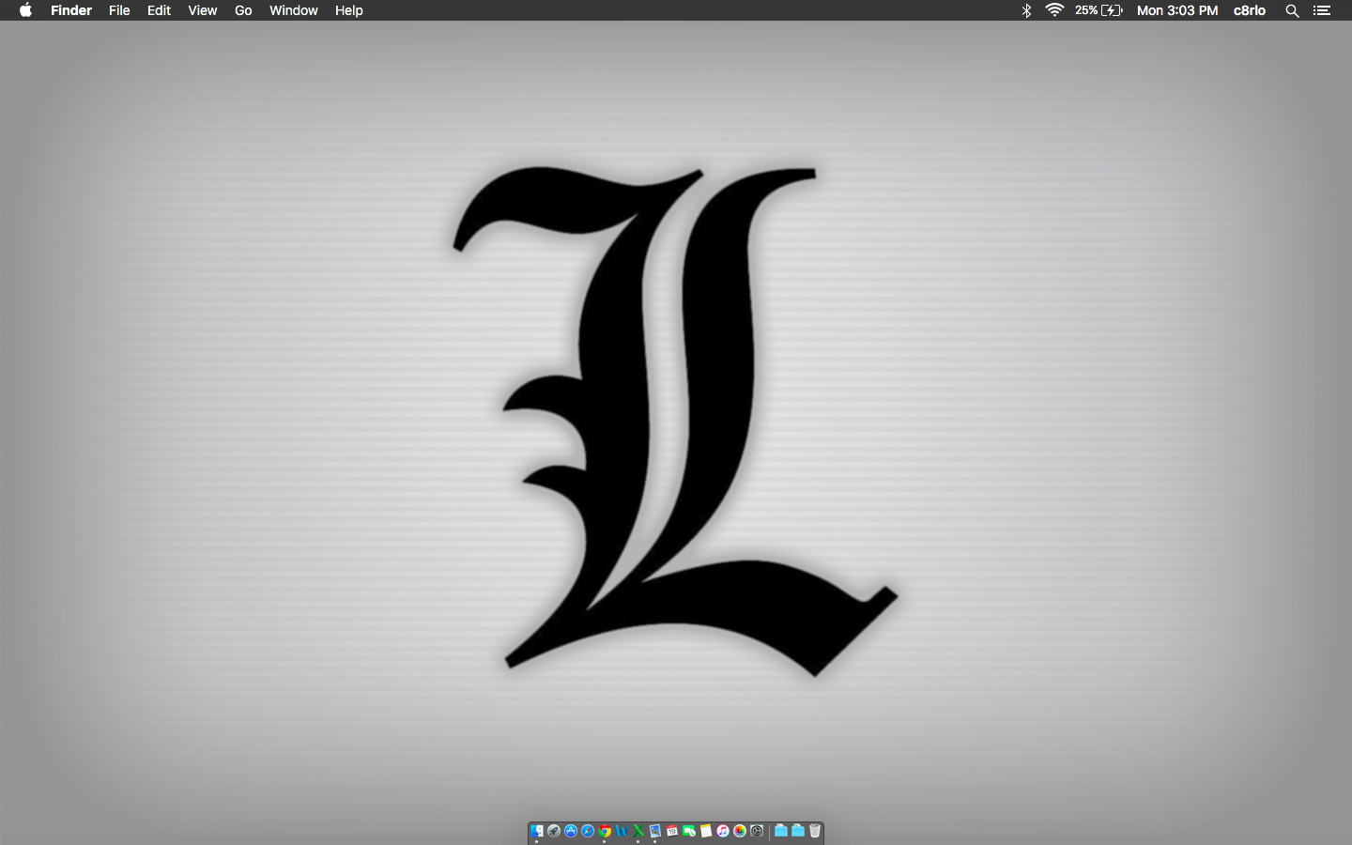The width and height of the screenshot is (1352, 845).
Task: Open System Preferences gear in Dock
Action: click(757, 831)
